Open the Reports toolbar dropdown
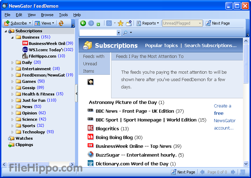 [x=148, y=23]
